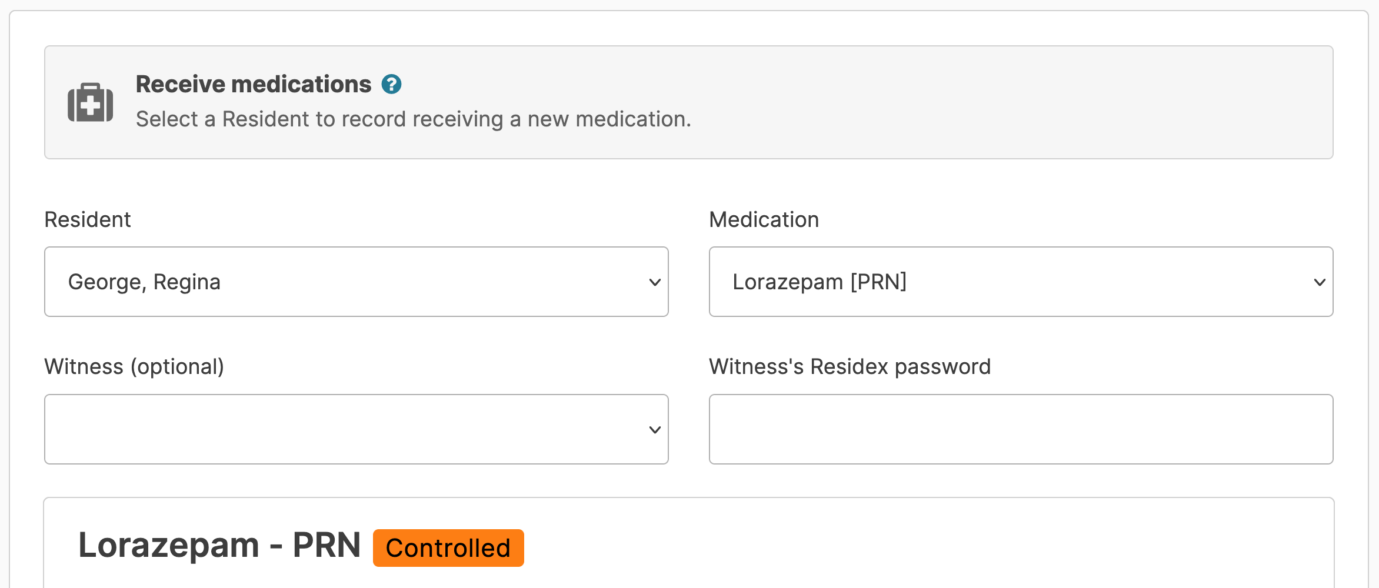Click the Receive medications header banner
The height and width of the screenshot is (588, 1379).
[941, 102]
